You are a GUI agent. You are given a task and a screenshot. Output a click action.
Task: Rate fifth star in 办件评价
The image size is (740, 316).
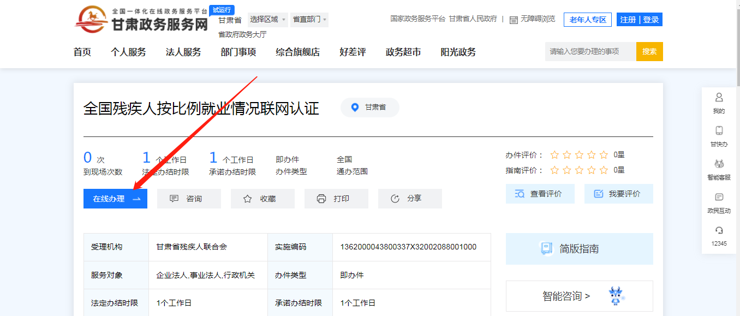(x=604, y=155)
